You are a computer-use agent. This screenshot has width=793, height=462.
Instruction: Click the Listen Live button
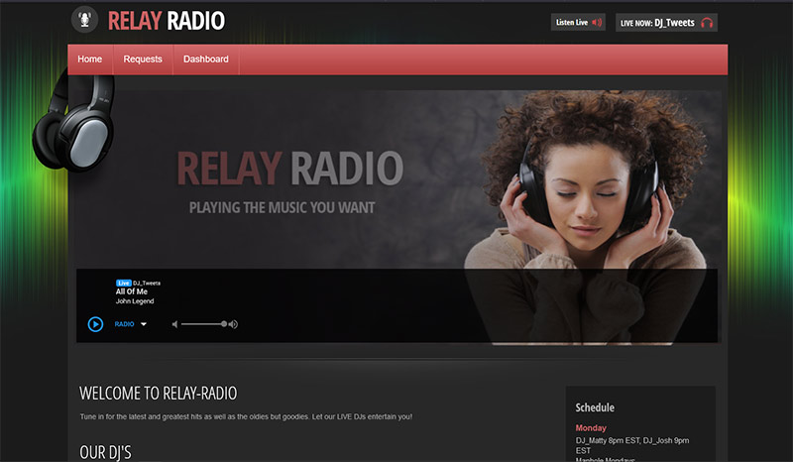(578, 22)
